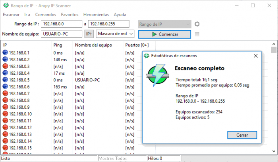Click the lightning bolt icon in statistics dialog
This screenshot has height=162, width=278.
158,75
